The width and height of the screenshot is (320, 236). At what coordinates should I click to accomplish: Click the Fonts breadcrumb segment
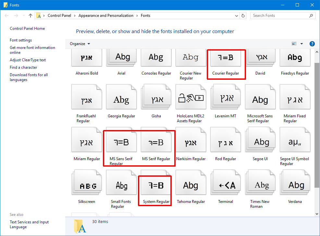pyautogui.click(x=145, y=16)
